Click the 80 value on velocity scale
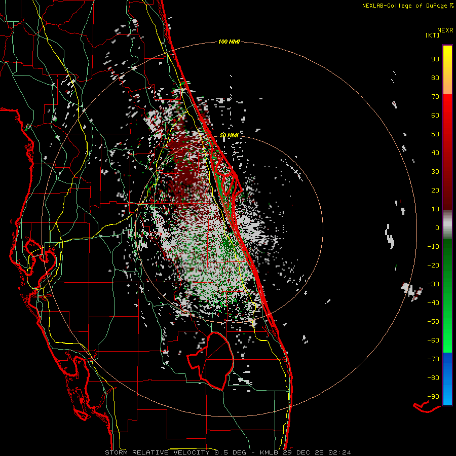Viewport: 456px width, 456px height. pos(435,78)
